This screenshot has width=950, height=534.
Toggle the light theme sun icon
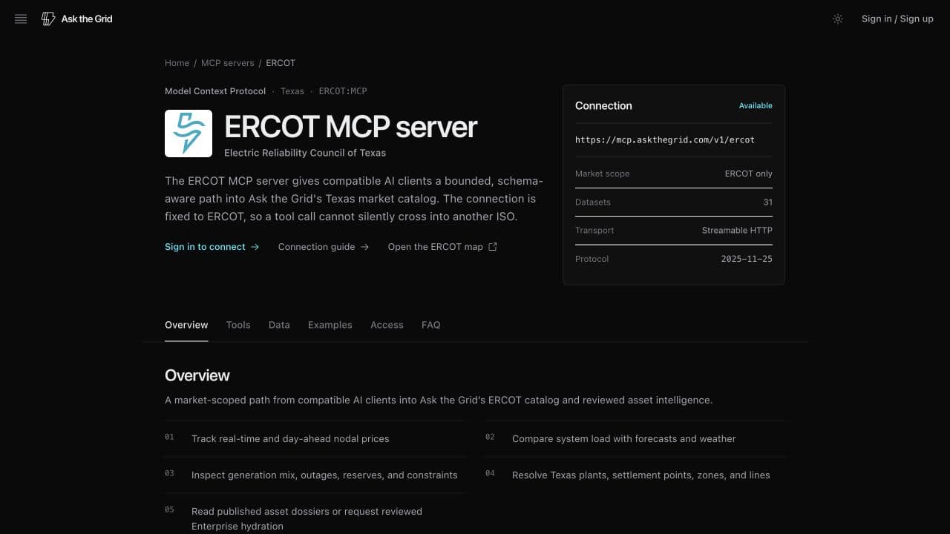[x=838, y=19]
